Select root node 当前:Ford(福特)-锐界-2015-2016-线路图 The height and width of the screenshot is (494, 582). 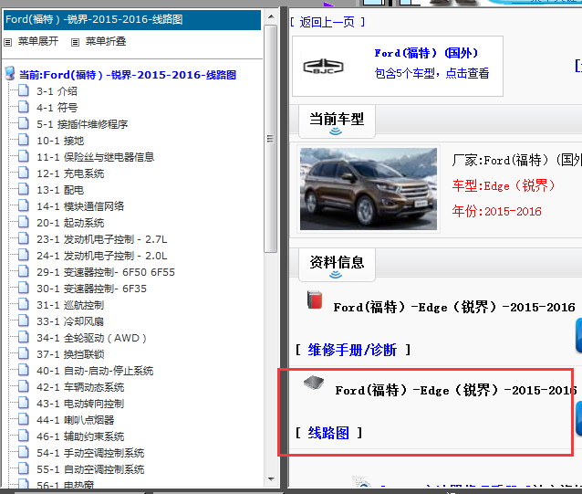128,75
